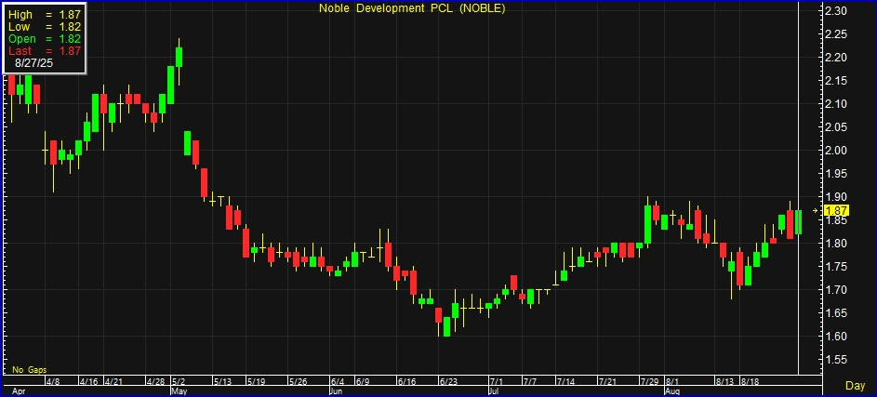Click the chart title Noble Development PCL (NOBLE)
877x397 pixels.
(x=412, y=8)
